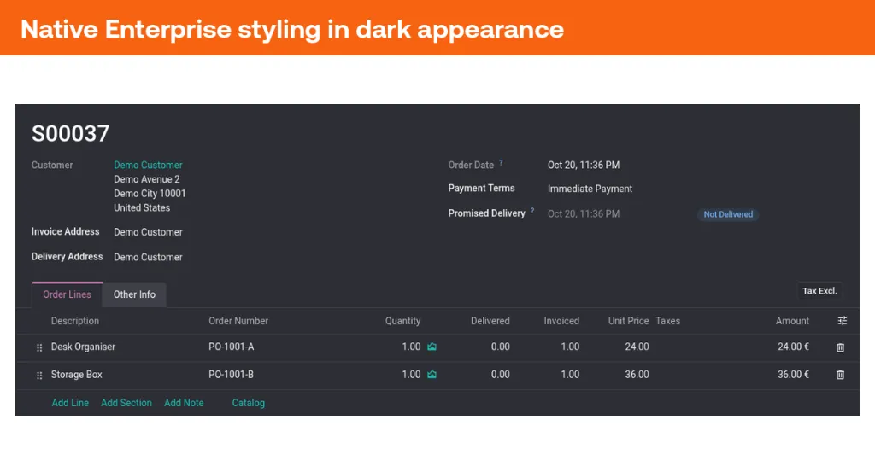Click help mark next to Promised Delivery
875x466 pixels.
pyautogui.click(x=532, y=211)
